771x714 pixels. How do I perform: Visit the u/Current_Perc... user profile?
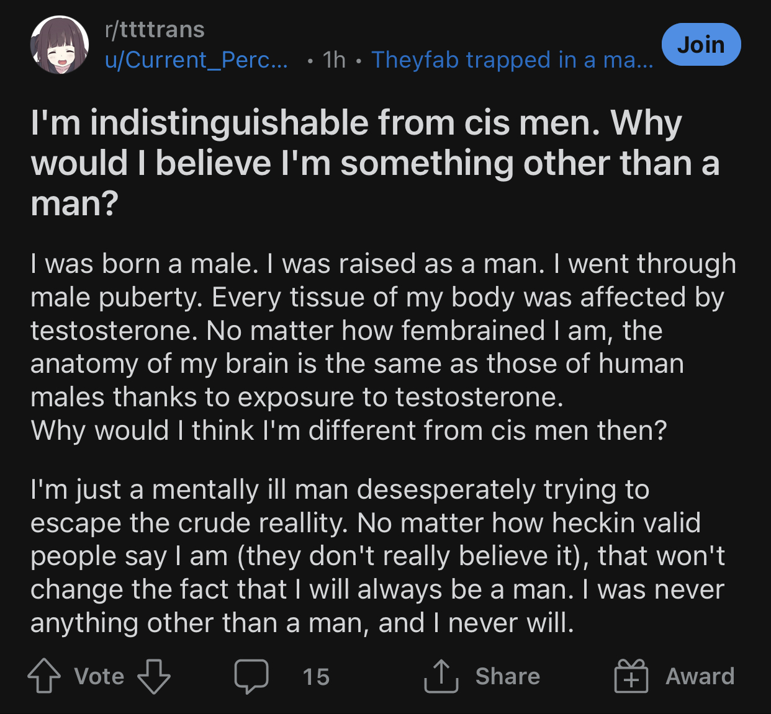pos(196,60)
